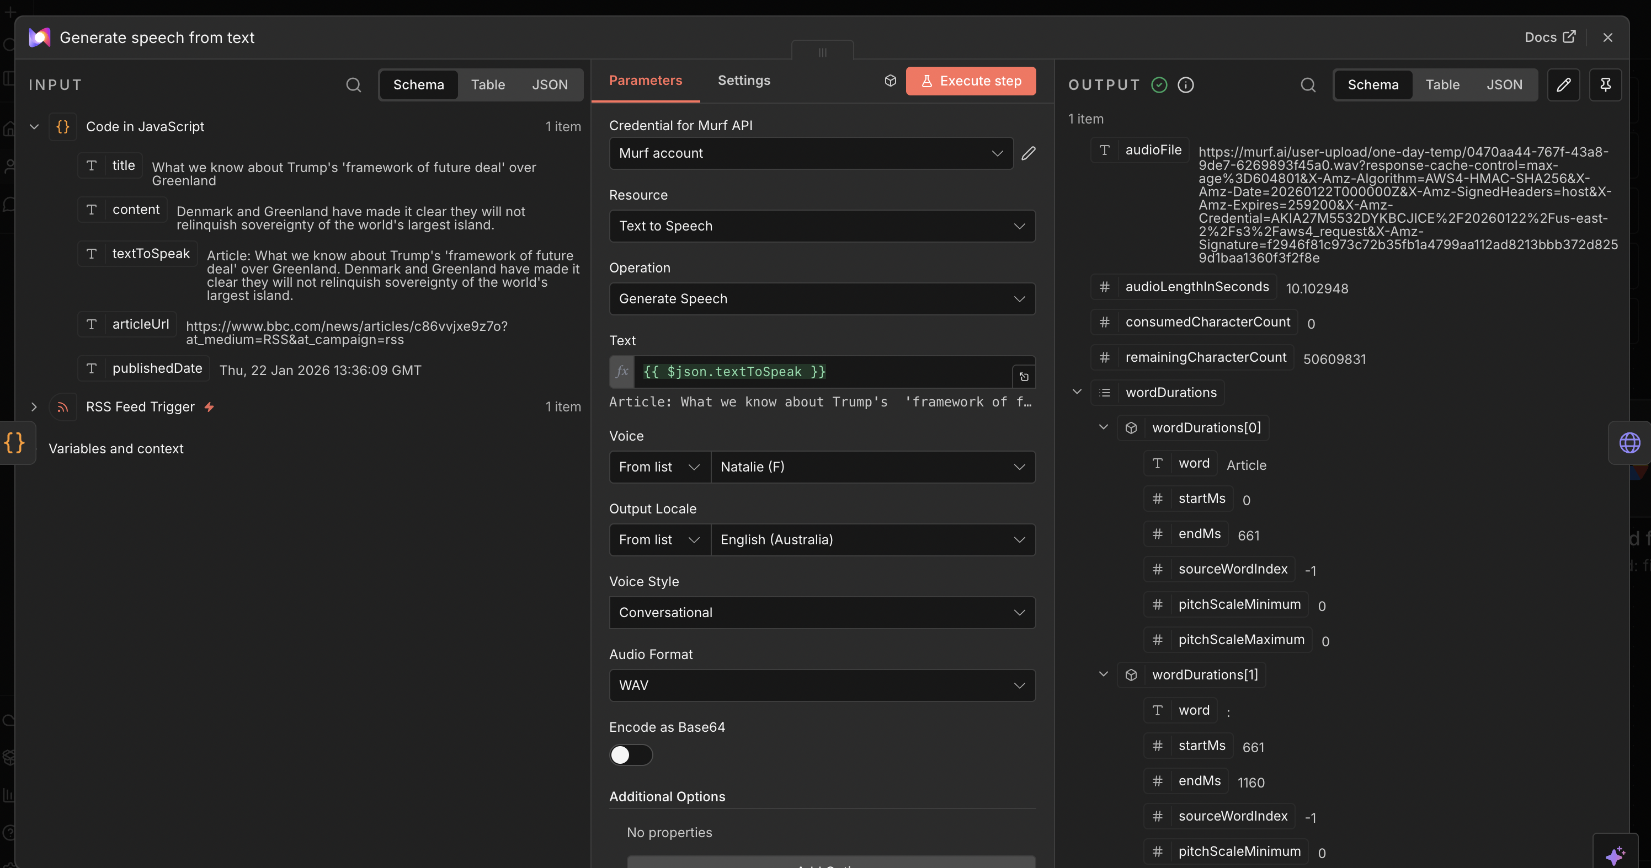1651x868 pixels.
Task: Click the curly braces Code node icon
Action: pos(63,126)
